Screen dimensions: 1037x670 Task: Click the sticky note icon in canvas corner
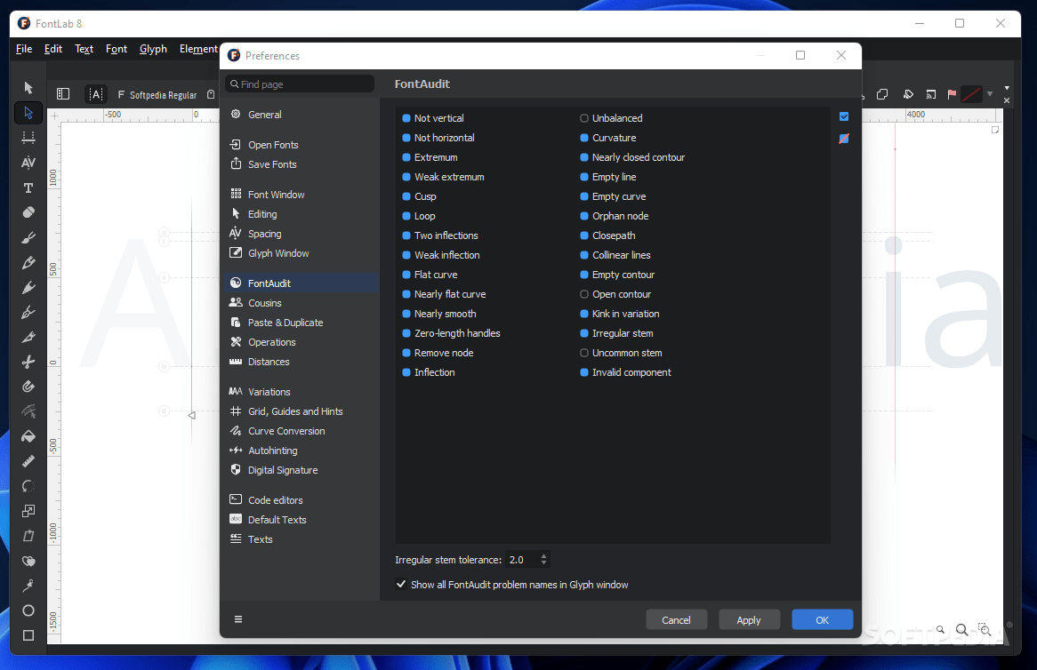(x=995, y=130)
